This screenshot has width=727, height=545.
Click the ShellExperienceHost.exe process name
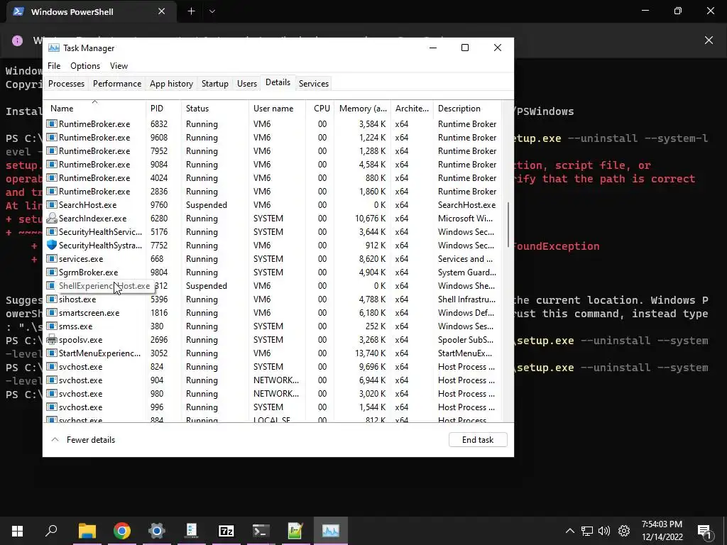click(x=104, y=286)
